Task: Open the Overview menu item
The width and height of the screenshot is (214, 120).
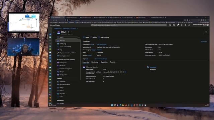Action: coord(68,41)
